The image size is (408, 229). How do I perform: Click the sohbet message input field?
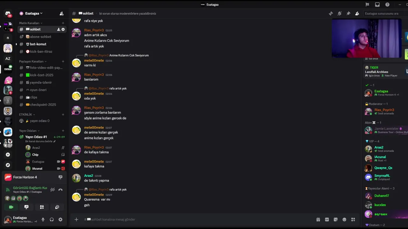tap(191, 219)
